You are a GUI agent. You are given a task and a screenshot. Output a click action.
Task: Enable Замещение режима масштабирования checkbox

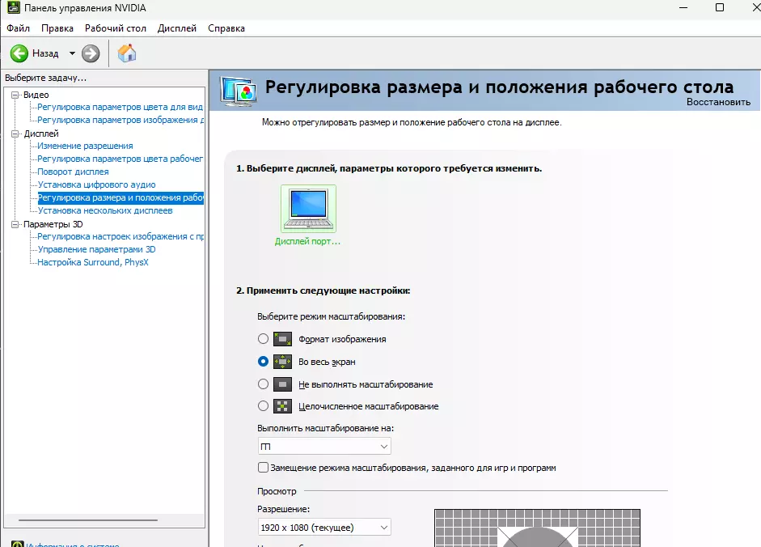pos(263,468)
